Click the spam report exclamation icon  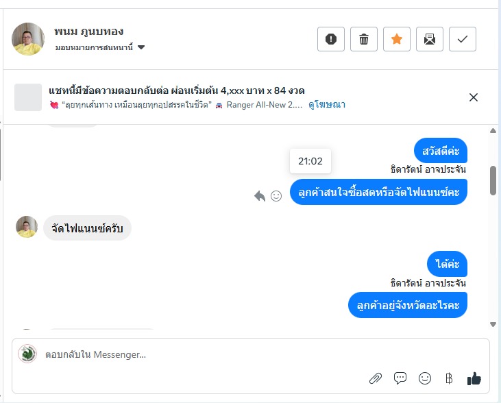[x=331, y=39]
